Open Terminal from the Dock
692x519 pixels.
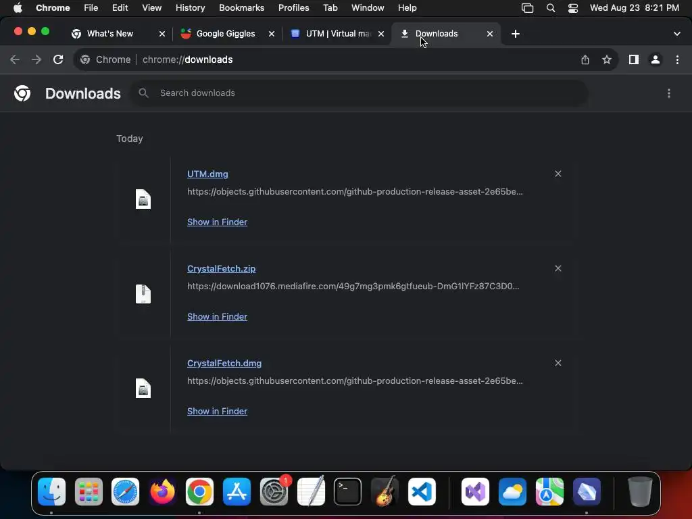click(x=348, y=491)
